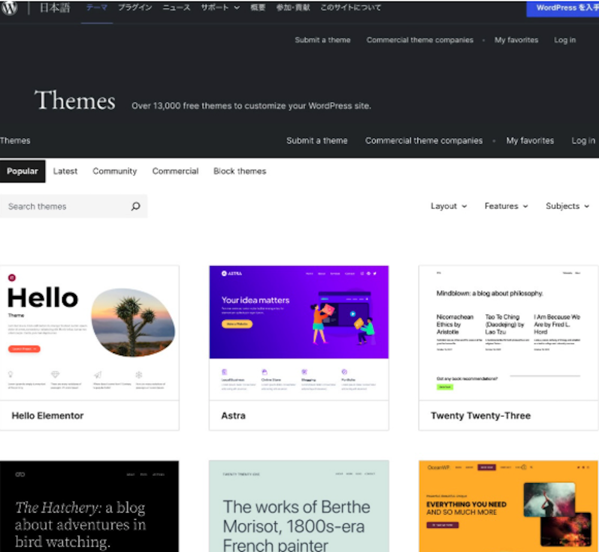Open the Layout filter dropdown
This screenshot has width=599, height=552.
pos(449,206)
